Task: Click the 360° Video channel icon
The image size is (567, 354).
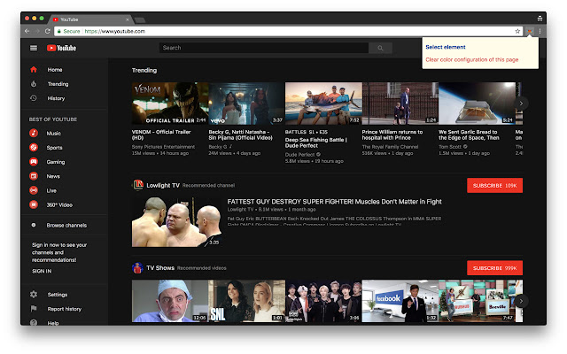Action: [x=34, y=204]
